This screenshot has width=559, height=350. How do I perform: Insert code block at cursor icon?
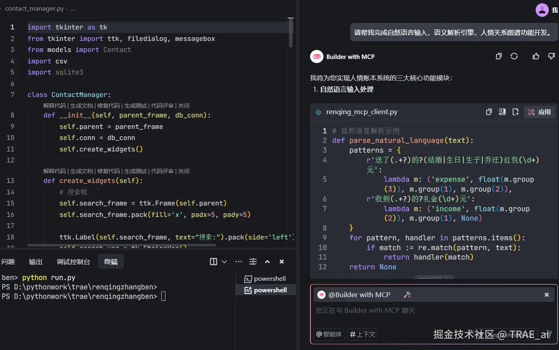[x=502, y=112]
